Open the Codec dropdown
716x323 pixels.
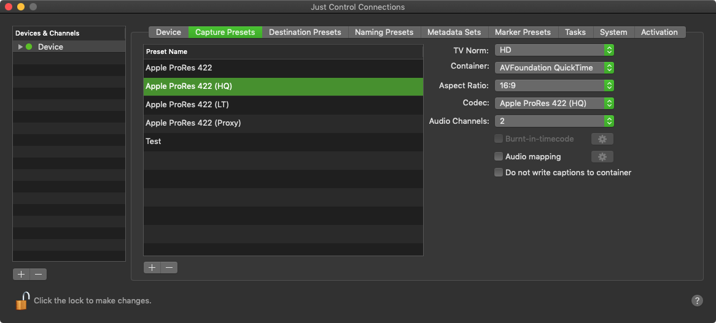[x=555, y=104]
